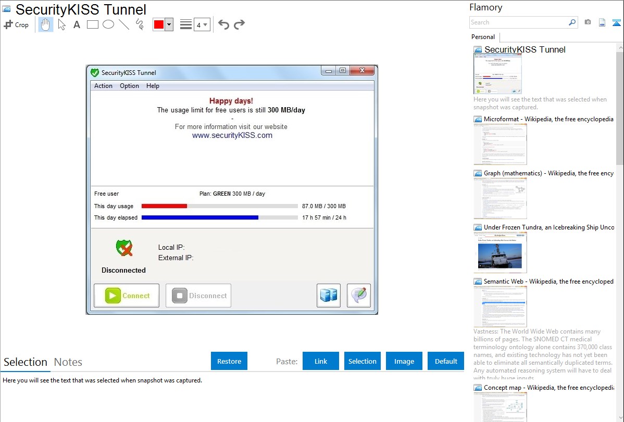This screenshot has height=422, width=624.
Task: Open the Option menu in SecurityKISS
Action: point(129,86)
